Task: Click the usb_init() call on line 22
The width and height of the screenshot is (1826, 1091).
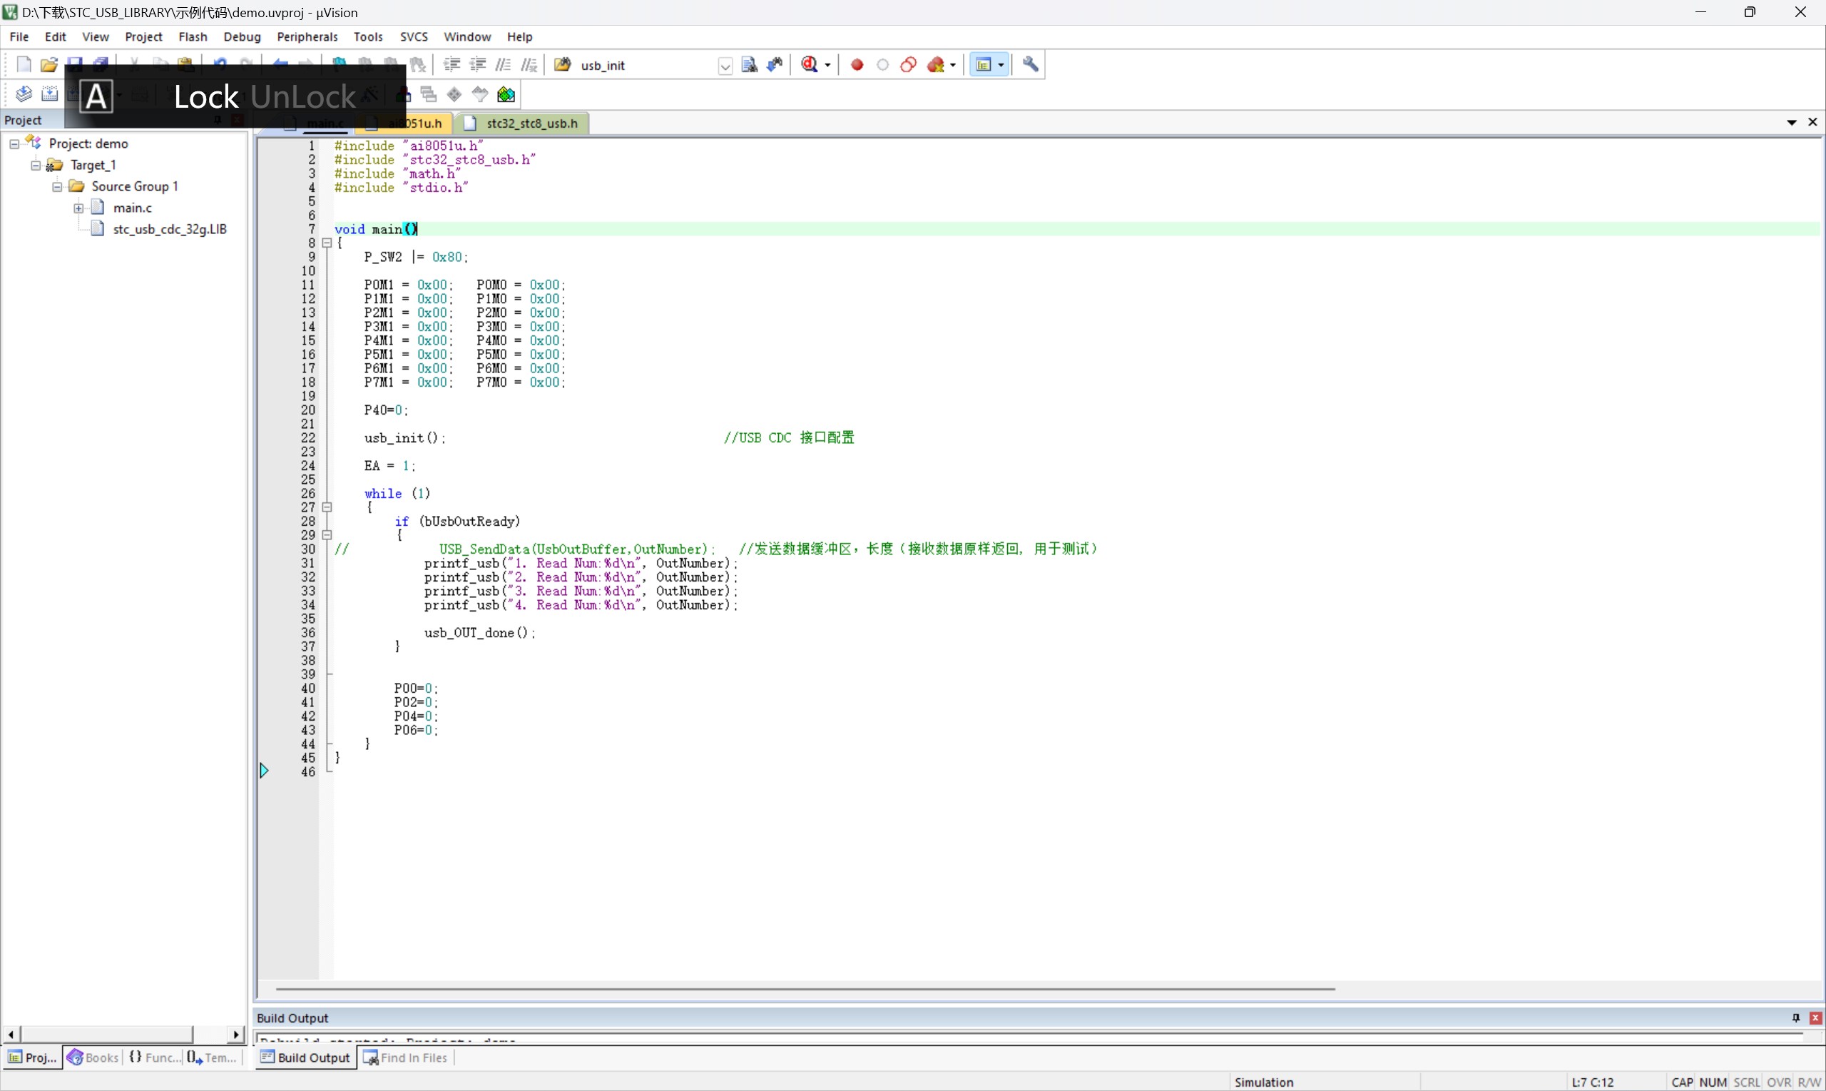Action: tap(404, 438)
